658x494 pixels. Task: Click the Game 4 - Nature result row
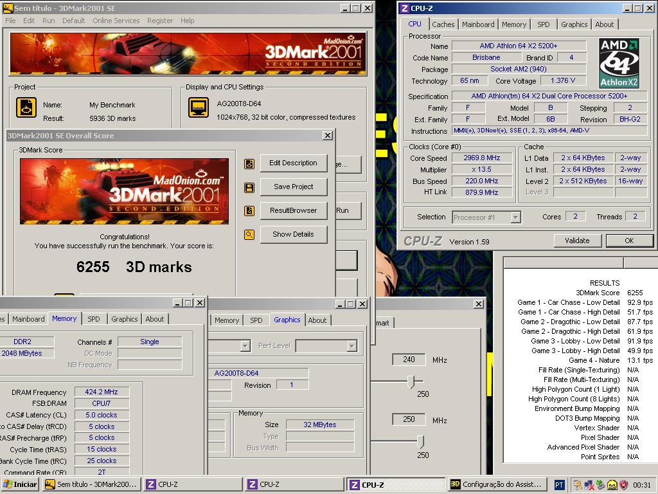tap(610, 360)
